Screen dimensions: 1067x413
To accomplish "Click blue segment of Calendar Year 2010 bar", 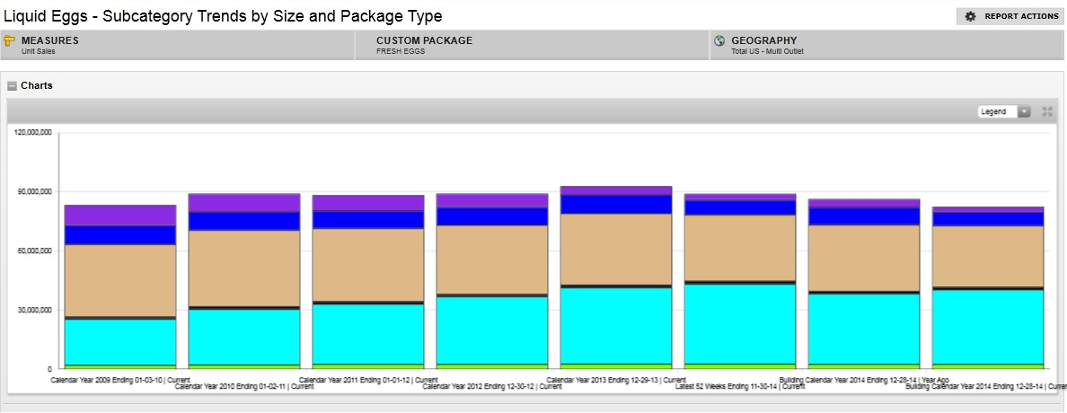I will pyautogui.click(x=244, y=221).
